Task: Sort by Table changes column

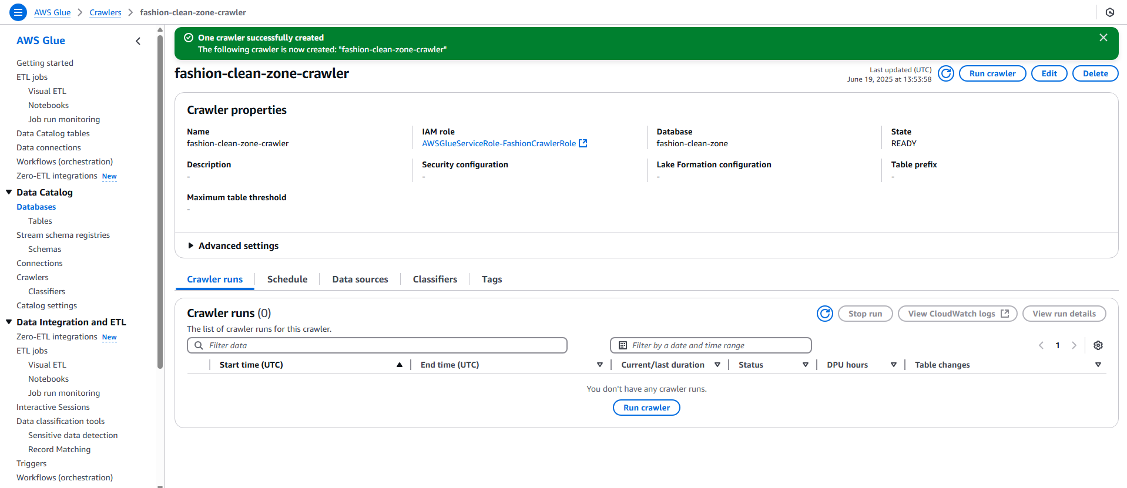Action: click(x=1098, y=365)
